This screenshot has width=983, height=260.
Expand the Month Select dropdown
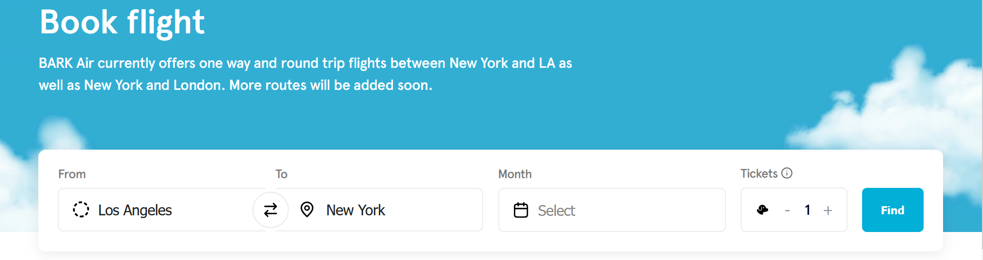(557, 210)
